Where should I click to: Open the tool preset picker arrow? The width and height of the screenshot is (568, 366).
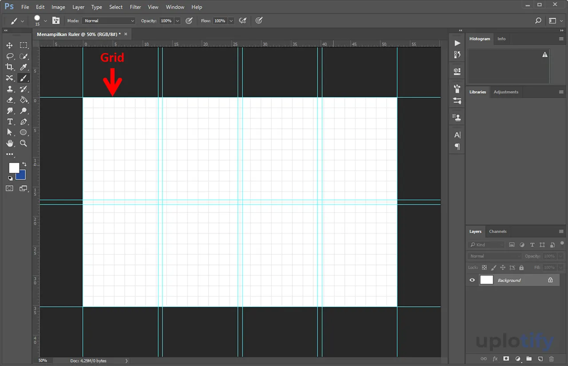click(22, 21)
